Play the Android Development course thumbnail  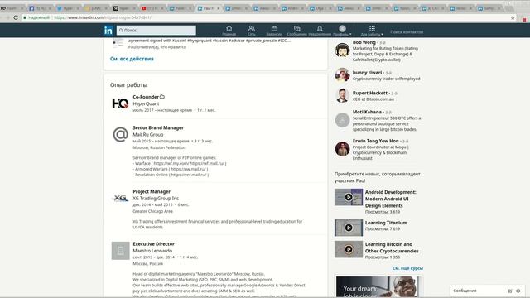pos(349,197)
